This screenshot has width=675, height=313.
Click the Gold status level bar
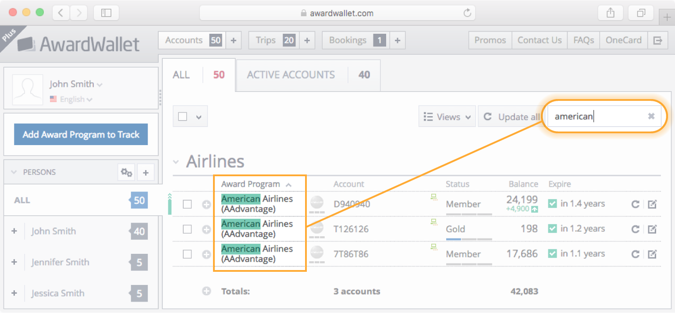469,239
